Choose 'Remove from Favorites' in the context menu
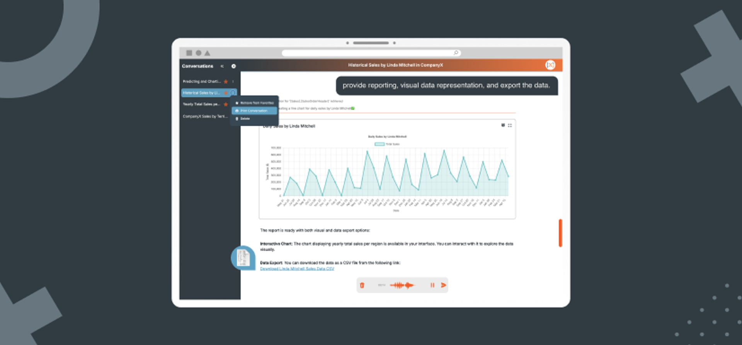This screenshot has height=345, width=742. pos(255,103)
